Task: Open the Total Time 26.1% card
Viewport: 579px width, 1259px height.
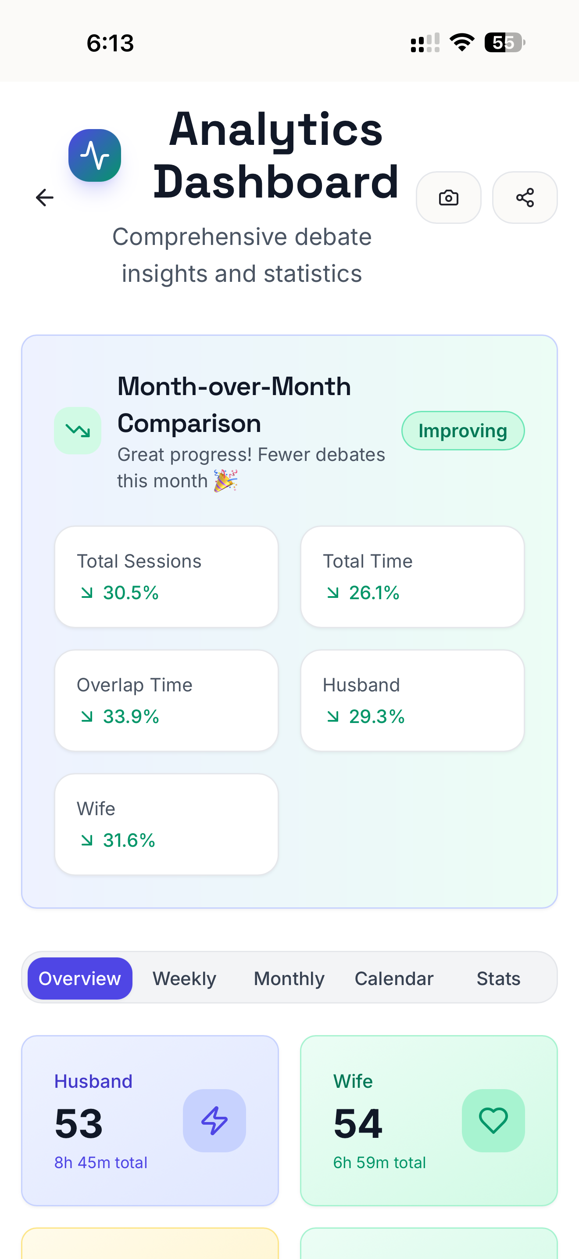Action: pyautogui.click(x=412, y=577)
